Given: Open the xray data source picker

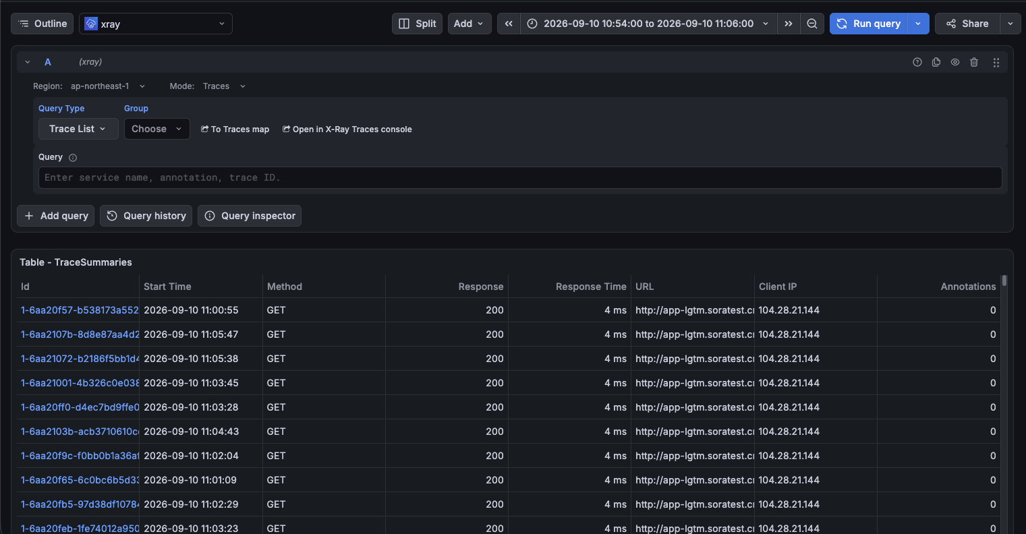Looking at the screenshot, I should pyautogui.click(x=156, y=24).
